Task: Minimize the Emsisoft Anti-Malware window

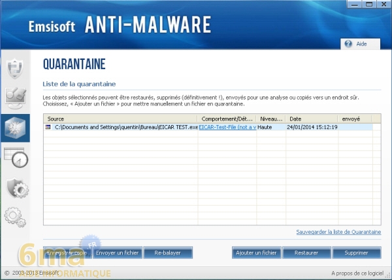Action: pyautogui.click(x=355, y=5)
